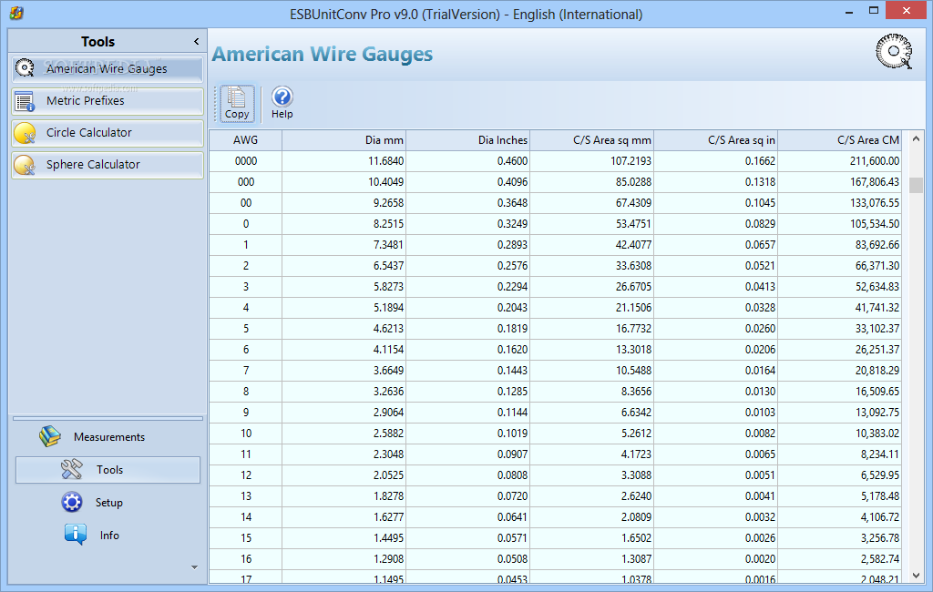Click the Measurements book icon

[50, 436]
